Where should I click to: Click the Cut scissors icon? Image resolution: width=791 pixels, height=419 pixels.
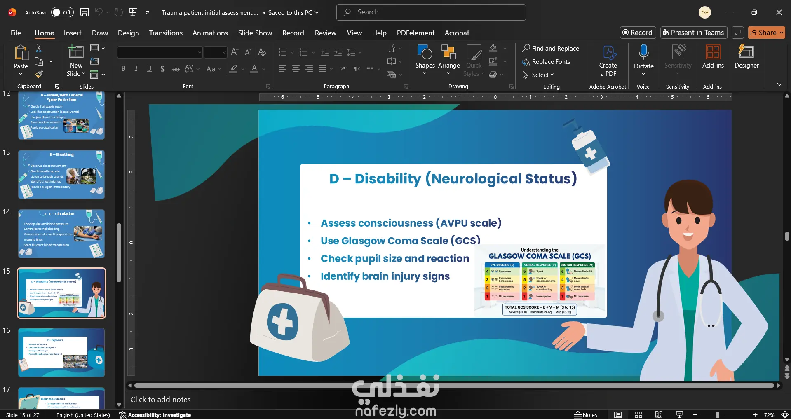pos(39,49)
